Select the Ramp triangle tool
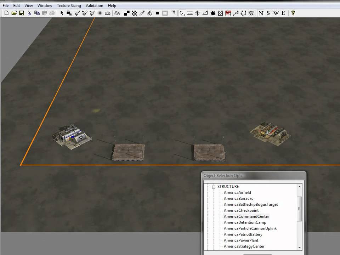Screen dimensions: 340x255 [x=205, y=13]
